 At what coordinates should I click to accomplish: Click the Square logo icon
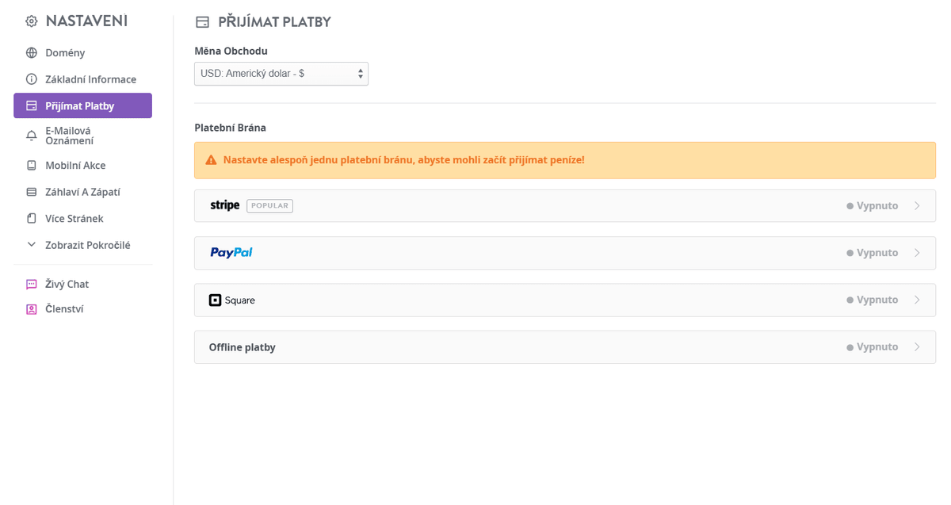coord(215,300)
